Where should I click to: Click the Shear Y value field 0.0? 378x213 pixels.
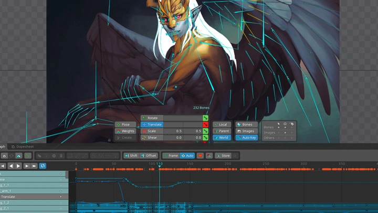pyautogui.click(x=193, y=138)
